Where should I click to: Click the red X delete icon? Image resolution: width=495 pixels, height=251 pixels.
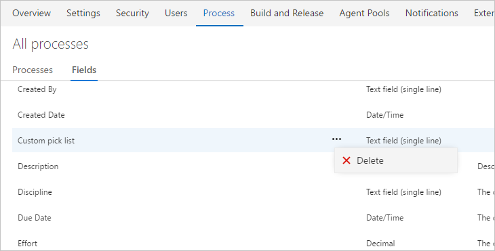[x=346, y=160]
